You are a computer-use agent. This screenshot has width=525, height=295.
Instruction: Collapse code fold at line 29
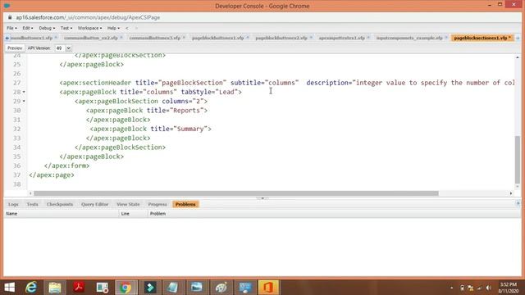pyautogui.click(x=24, y=102)
